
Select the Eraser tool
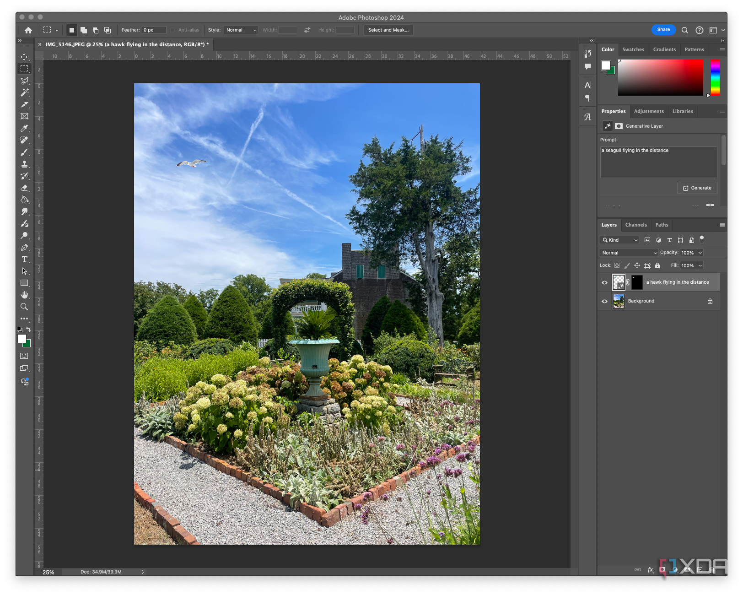click(24, 188)
